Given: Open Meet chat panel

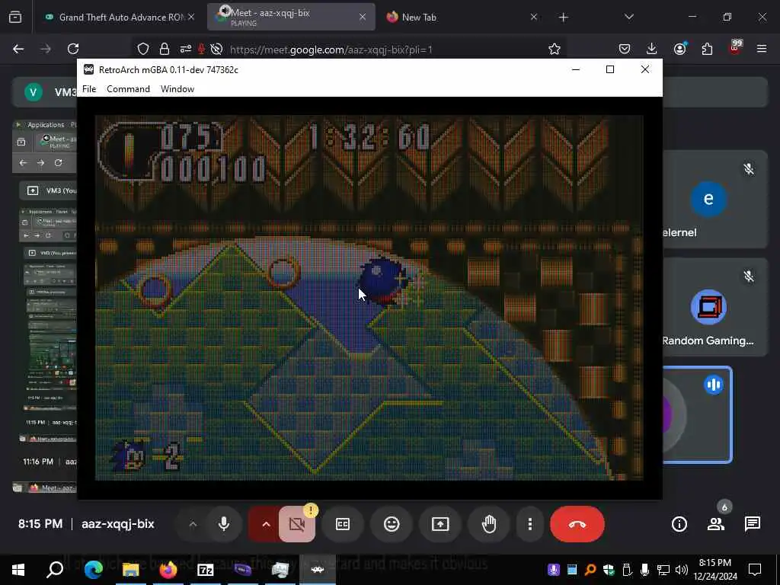Looking at the screenshot, I should (x=752, y=524).
